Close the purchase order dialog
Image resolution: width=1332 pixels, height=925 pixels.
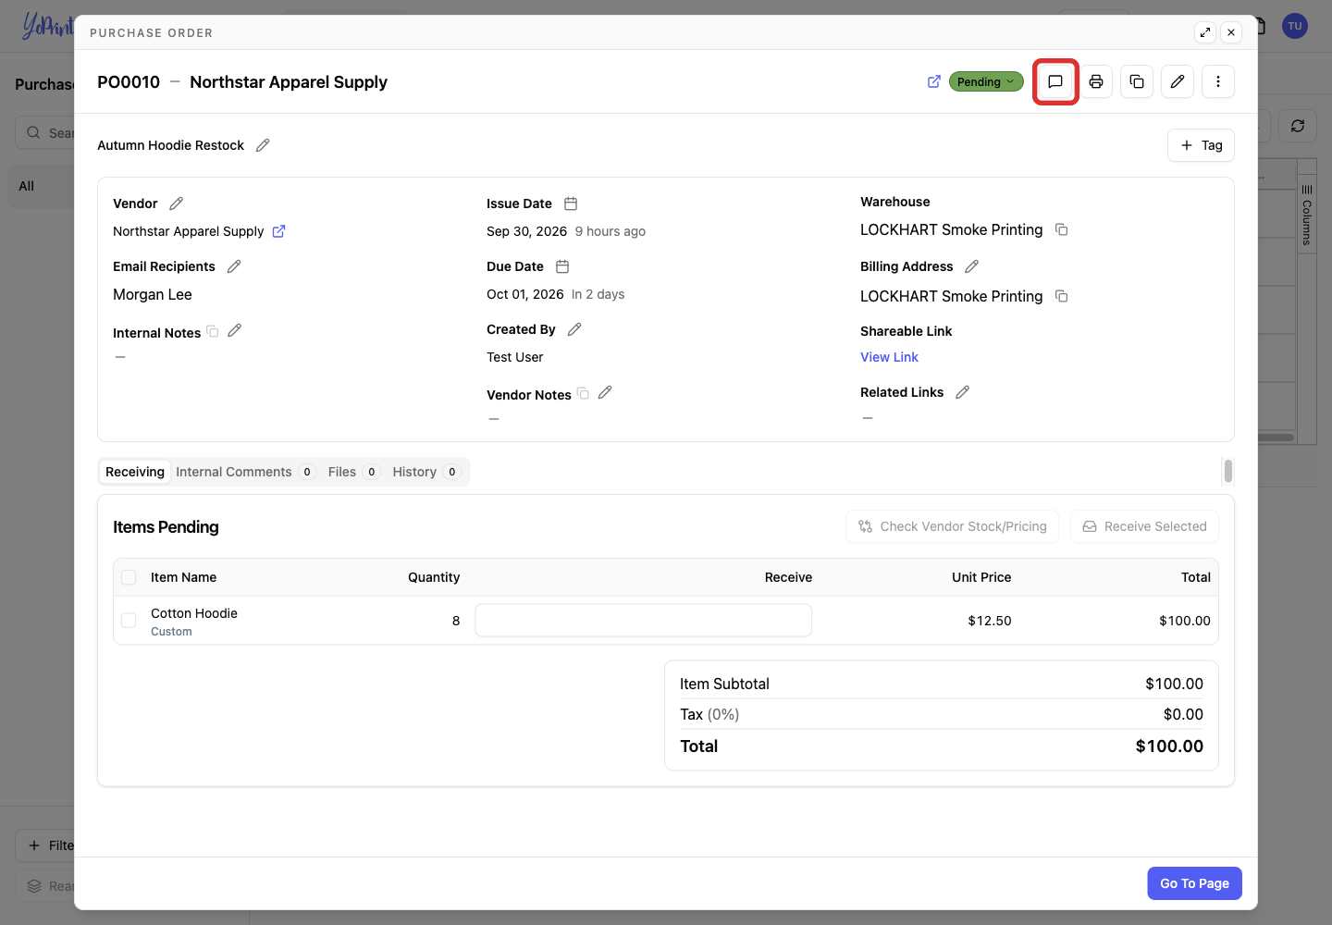[x=1231, y=32]
